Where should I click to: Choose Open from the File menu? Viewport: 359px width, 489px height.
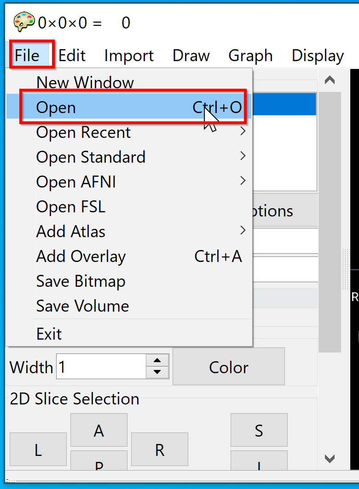click(x=129, y=107)
